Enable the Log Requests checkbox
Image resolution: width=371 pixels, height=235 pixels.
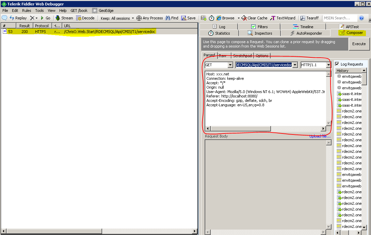(337, 64)
